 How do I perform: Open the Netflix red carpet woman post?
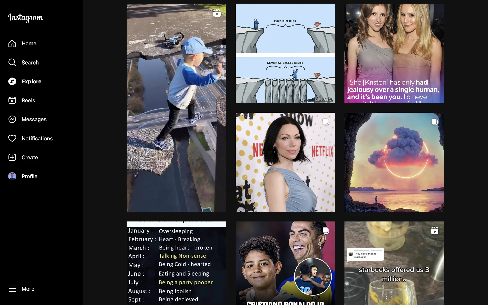285,162
